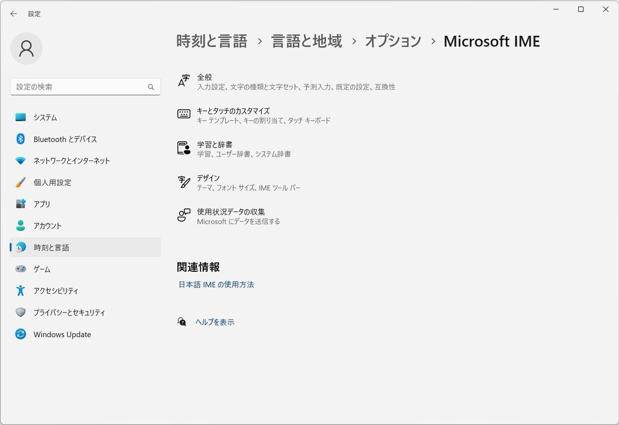
Task: Click the Microsoft IME breadcrumb title
Action: pos(492,41)
